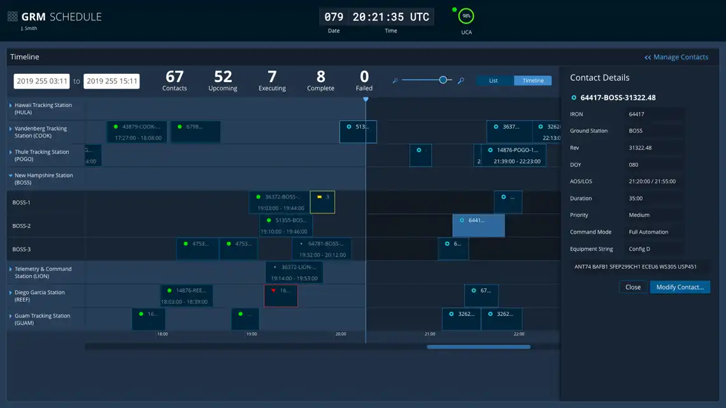This screenshot has height=408, width=726.
Task: Select contact 36372-LION 19:14:00 - 19:53:00
Action: pyautogui.click(x=294, y=272)
